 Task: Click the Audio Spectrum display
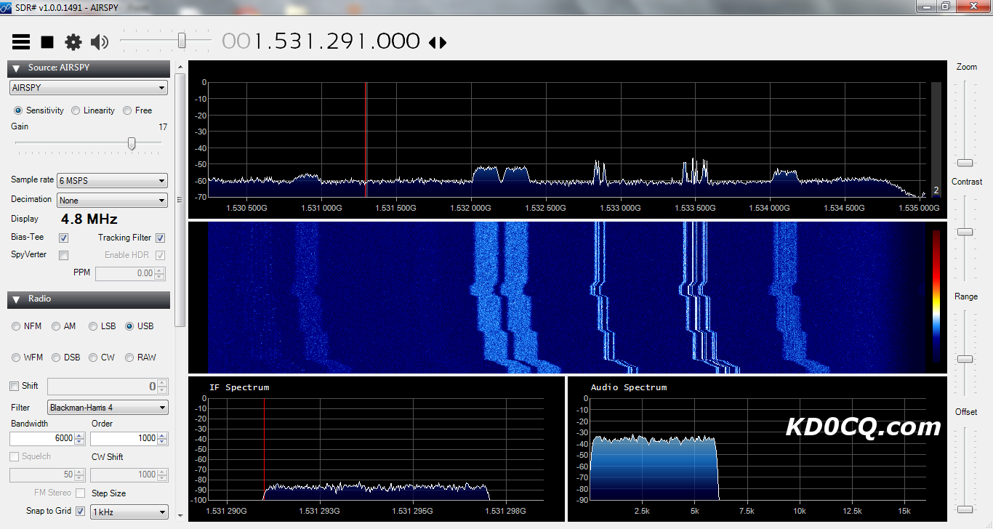pos(757,448)
